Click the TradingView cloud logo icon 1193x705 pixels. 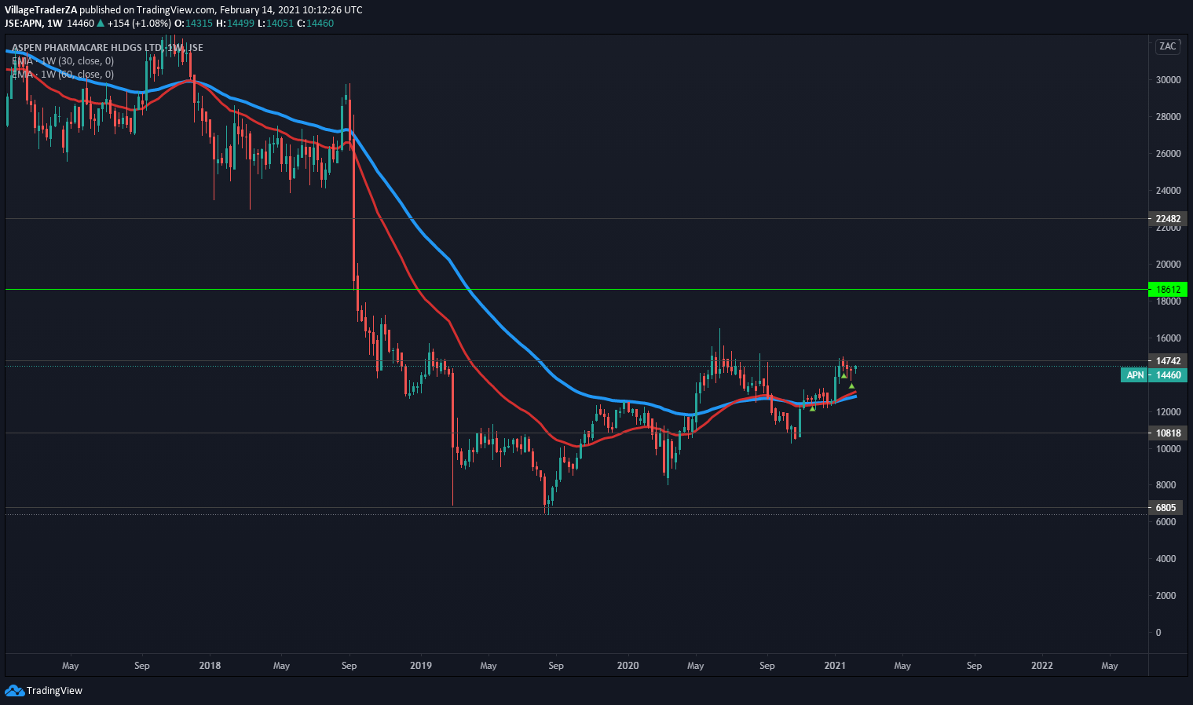(x=14, y=690)
